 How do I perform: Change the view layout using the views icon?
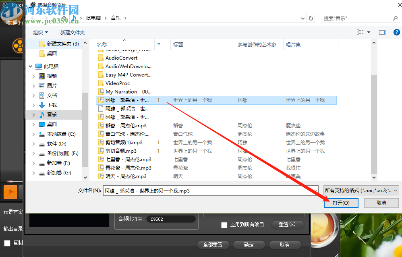click(x=360, y=32)
